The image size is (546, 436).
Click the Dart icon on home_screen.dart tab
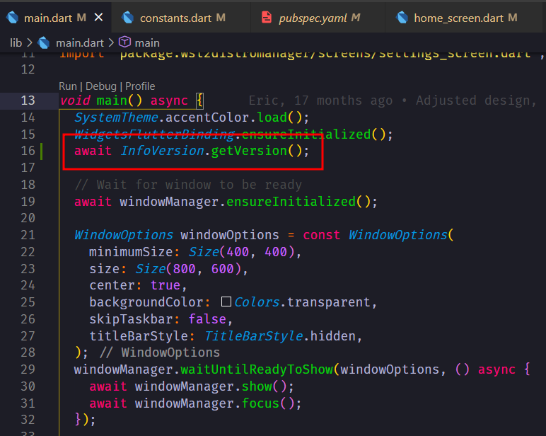(402, 18)
